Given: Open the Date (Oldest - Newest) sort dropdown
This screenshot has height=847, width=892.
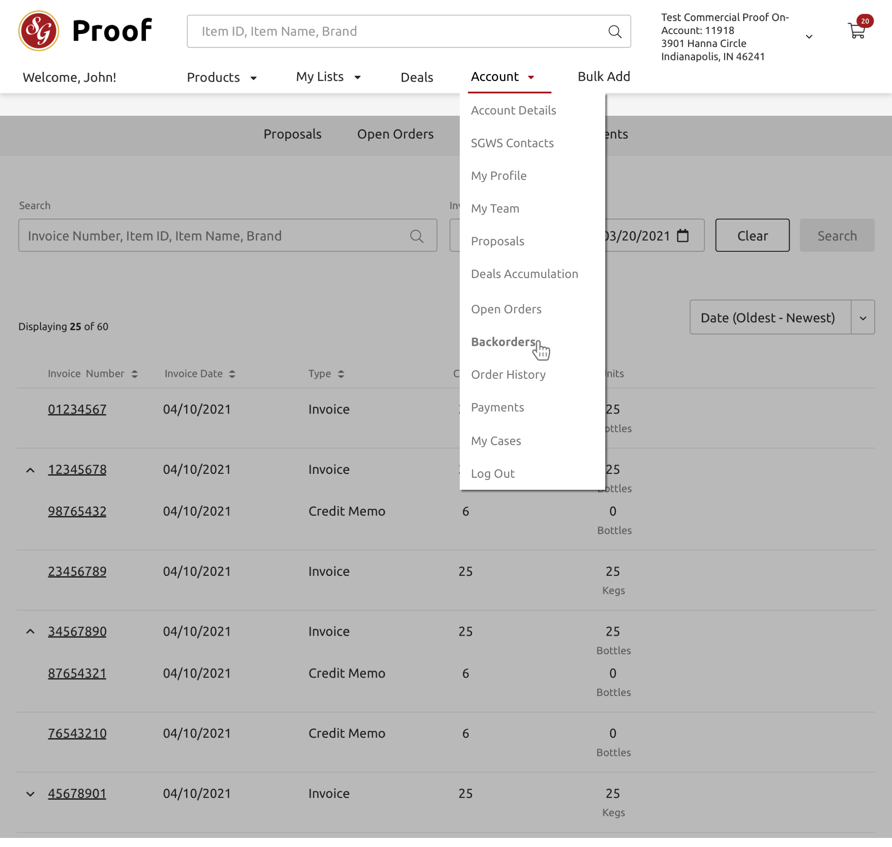Looking at the screenshot, I should click(x=781, y=317).
